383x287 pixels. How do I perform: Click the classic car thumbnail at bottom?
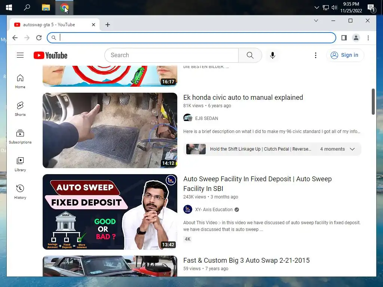pyautogui.click(x=110, y=266)
